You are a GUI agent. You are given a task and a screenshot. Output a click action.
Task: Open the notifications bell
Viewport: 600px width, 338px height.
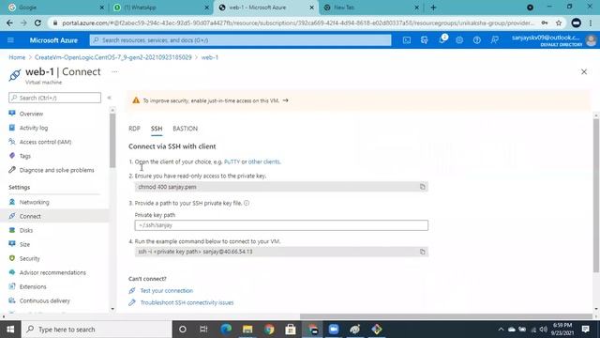click(x=442, y=39)
